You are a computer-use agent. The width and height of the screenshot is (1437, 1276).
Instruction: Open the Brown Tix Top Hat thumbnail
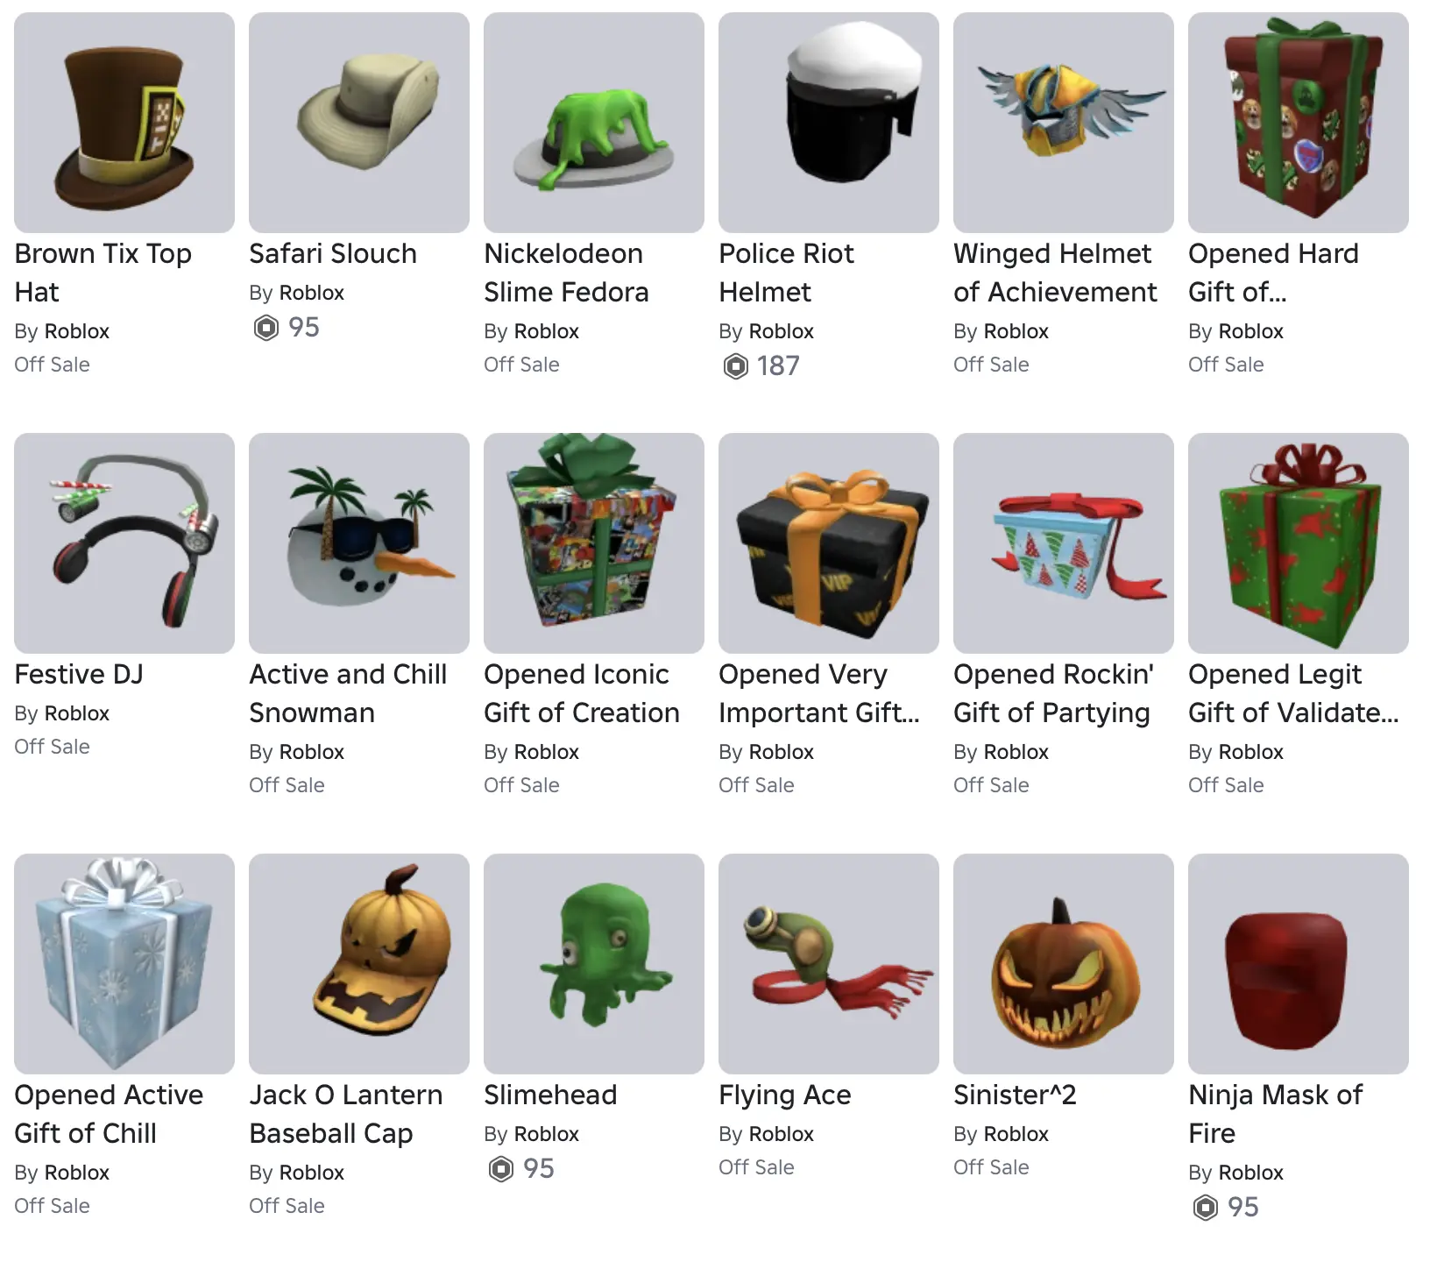(124, 123)
